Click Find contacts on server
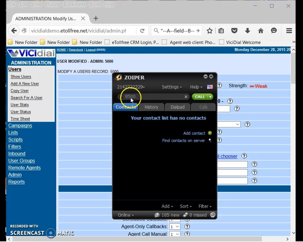 [183, 140]
